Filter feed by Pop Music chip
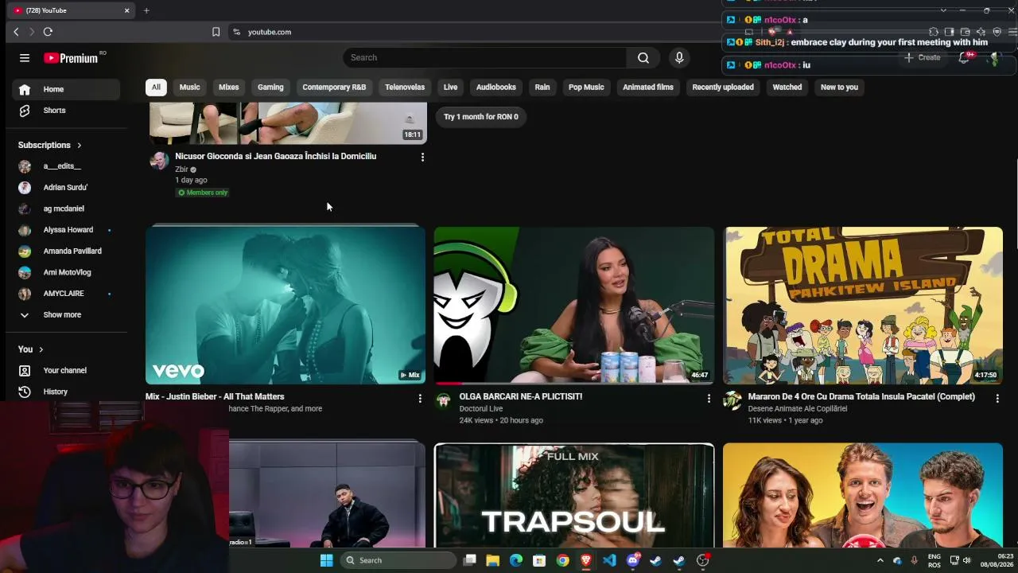Viewport: 1018px width, 573px height. tap(586, 87)
